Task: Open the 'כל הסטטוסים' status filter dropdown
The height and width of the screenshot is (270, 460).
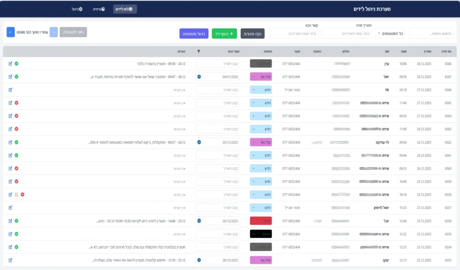Action: (390, 33)
